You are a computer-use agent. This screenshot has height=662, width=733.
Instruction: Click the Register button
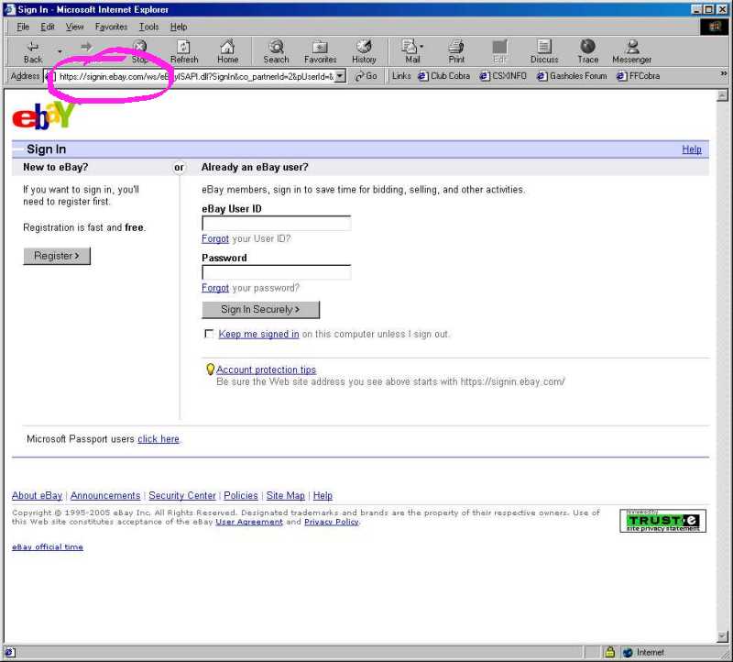[x=57, y=256]
